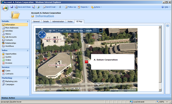Open the Reports dropdown menu
The image size is (172, 104).
tap(83, 7)
